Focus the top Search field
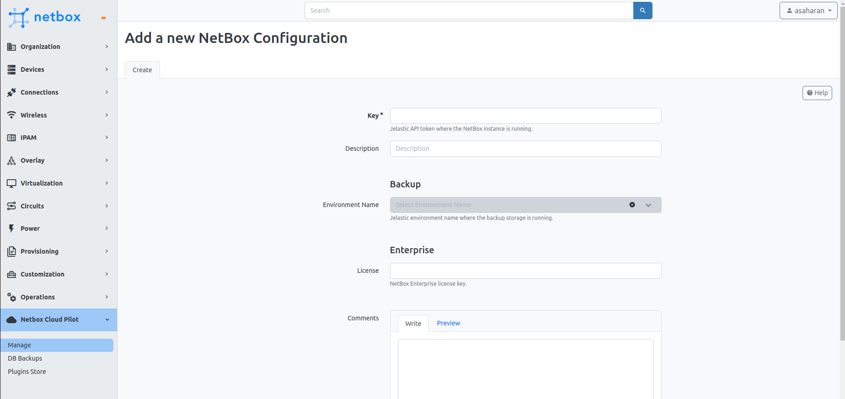Screen dimensions: 845x399 469,11
